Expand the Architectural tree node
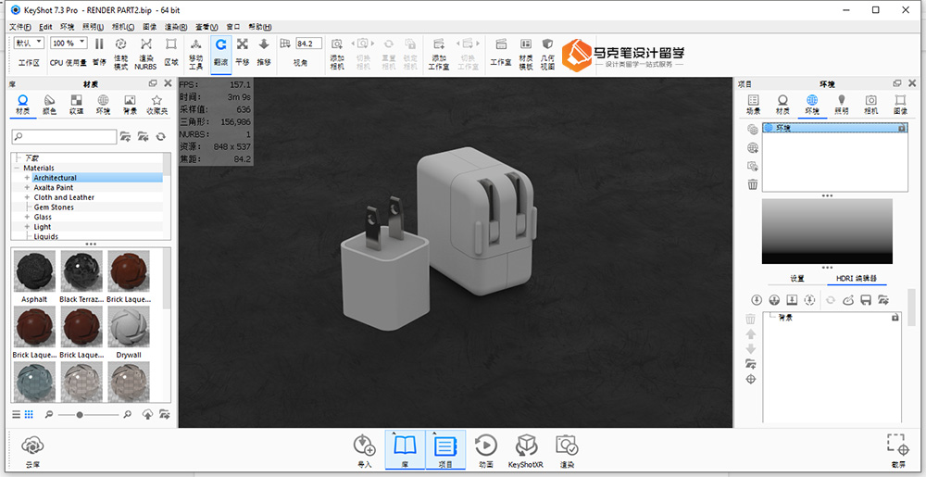 coord(27,178)
